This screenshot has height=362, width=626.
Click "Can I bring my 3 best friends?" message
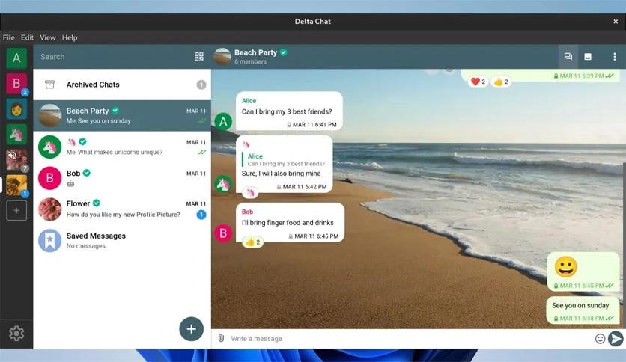[x=289, y=111]
